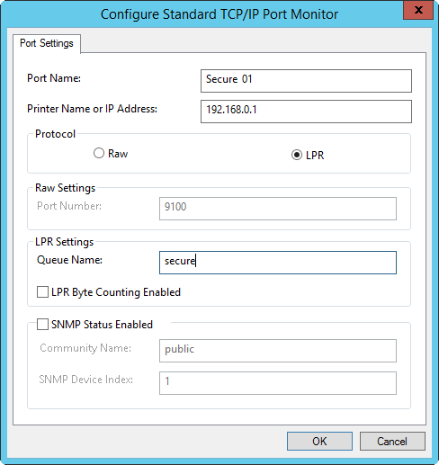The height and width of the screenshot is (465, 439).
Task: Focus the Printer Name or IP Address field
Action: click(x=306, y=112)
